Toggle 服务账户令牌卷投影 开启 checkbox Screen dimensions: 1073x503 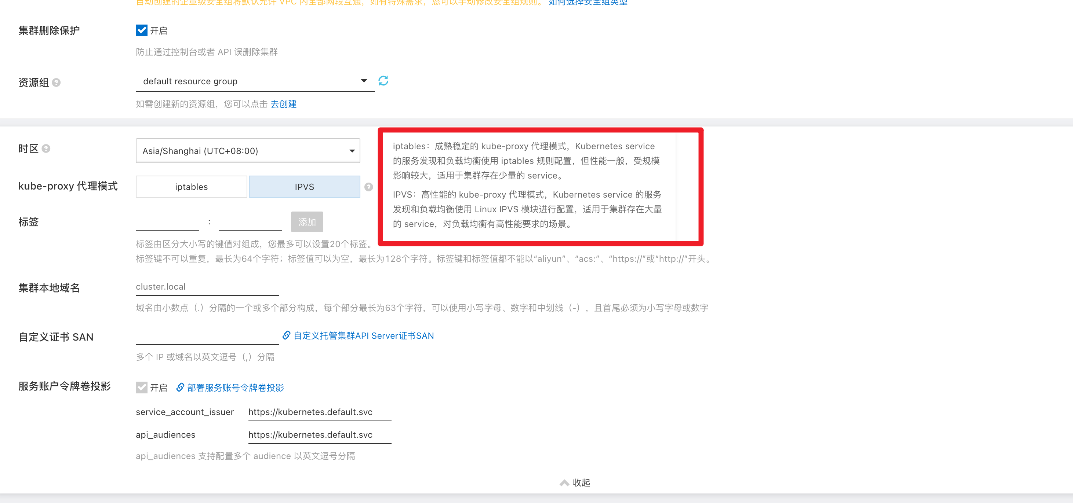pyautogui.click(x=142, y=388)
